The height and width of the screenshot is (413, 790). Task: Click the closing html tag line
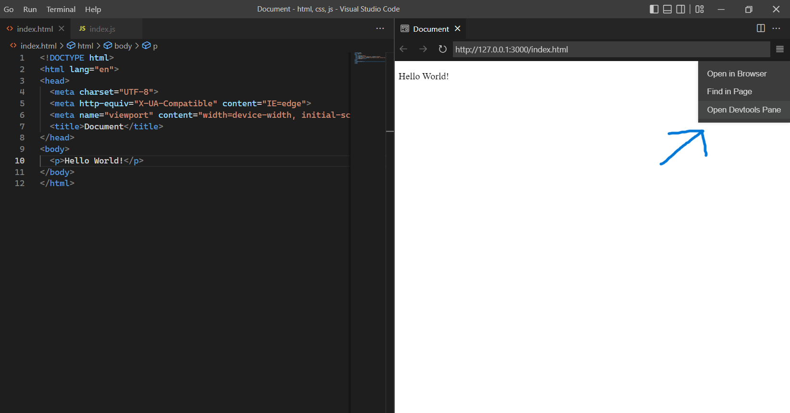57,183
